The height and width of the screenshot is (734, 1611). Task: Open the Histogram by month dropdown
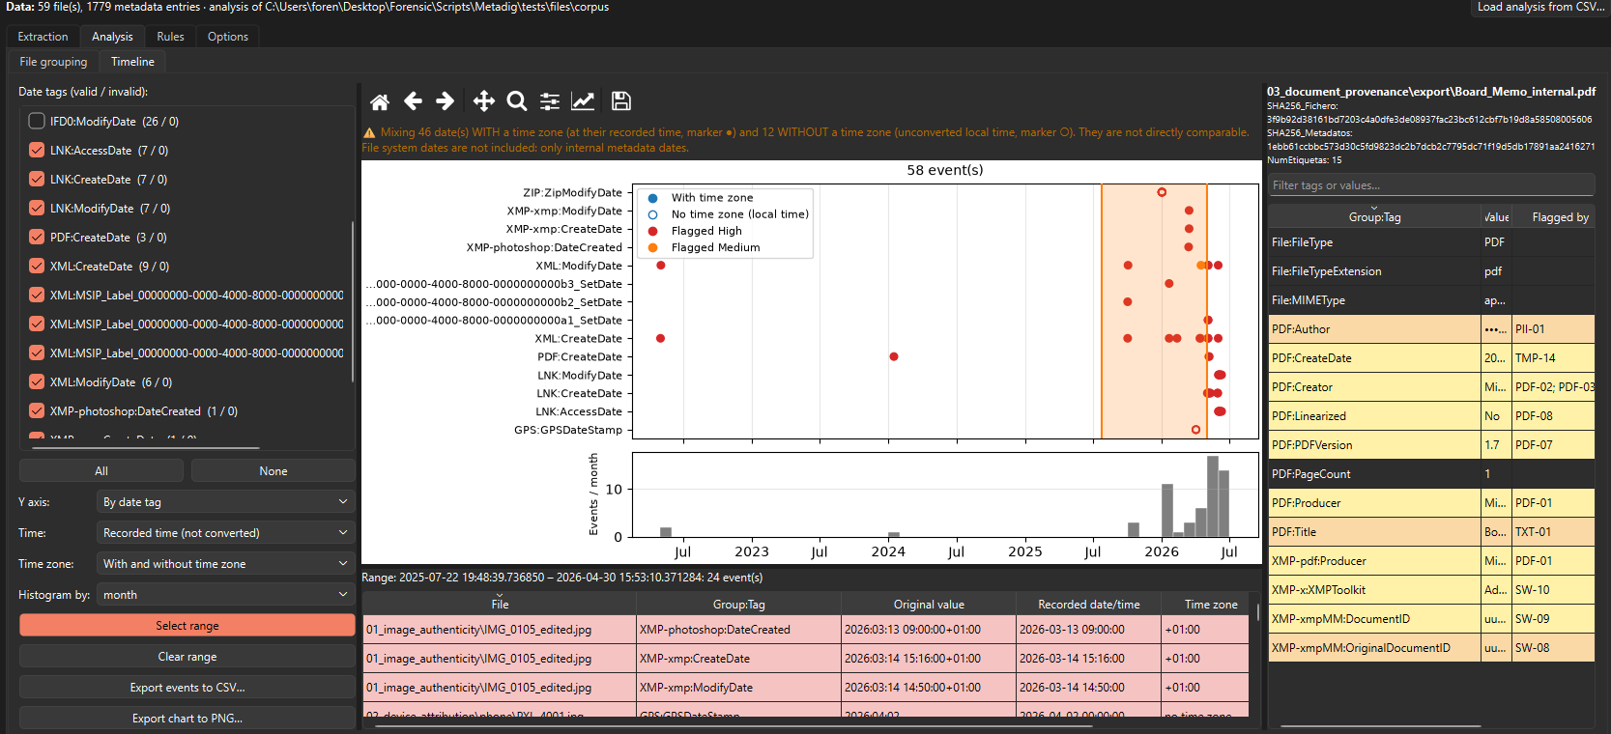point(225,595)
